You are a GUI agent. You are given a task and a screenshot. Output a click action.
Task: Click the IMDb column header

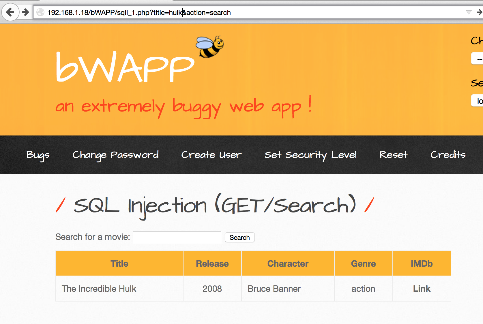click(x=422, y=263)
